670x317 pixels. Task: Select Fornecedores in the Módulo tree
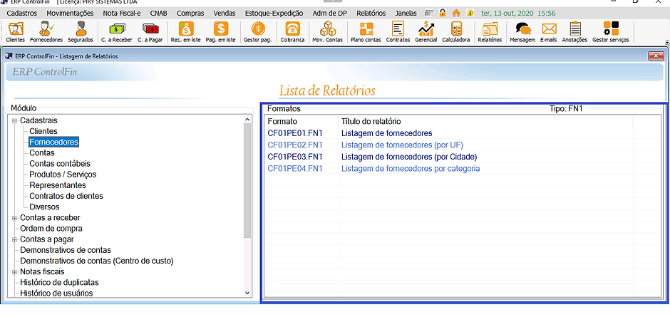54,142
